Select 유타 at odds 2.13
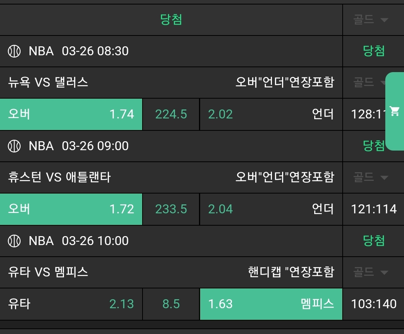This screenshot has height=334, width=404. pyautogui.click(x=71, y=304)
